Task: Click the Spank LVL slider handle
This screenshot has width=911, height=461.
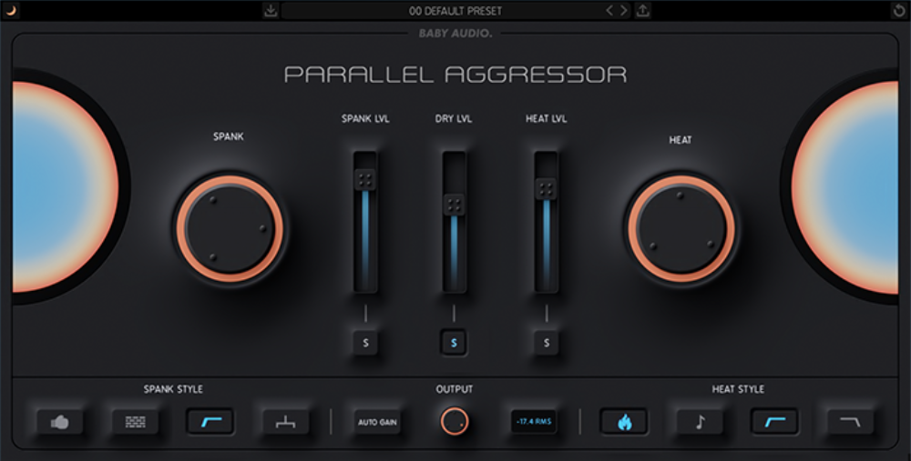Action: (365, 180)
